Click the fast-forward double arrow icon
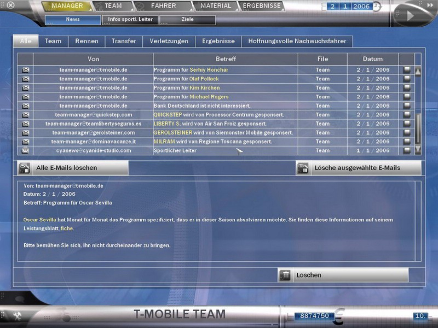 [430, 5]
